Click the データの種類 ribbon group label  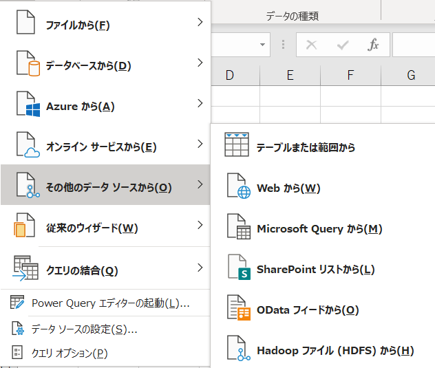292,17
